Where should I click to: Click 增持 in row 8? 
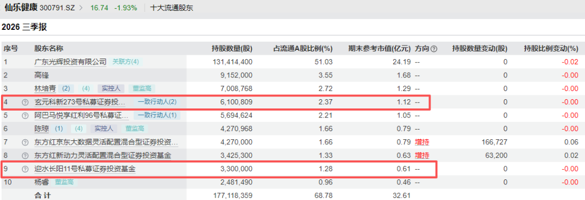click(x=421, y=156)
